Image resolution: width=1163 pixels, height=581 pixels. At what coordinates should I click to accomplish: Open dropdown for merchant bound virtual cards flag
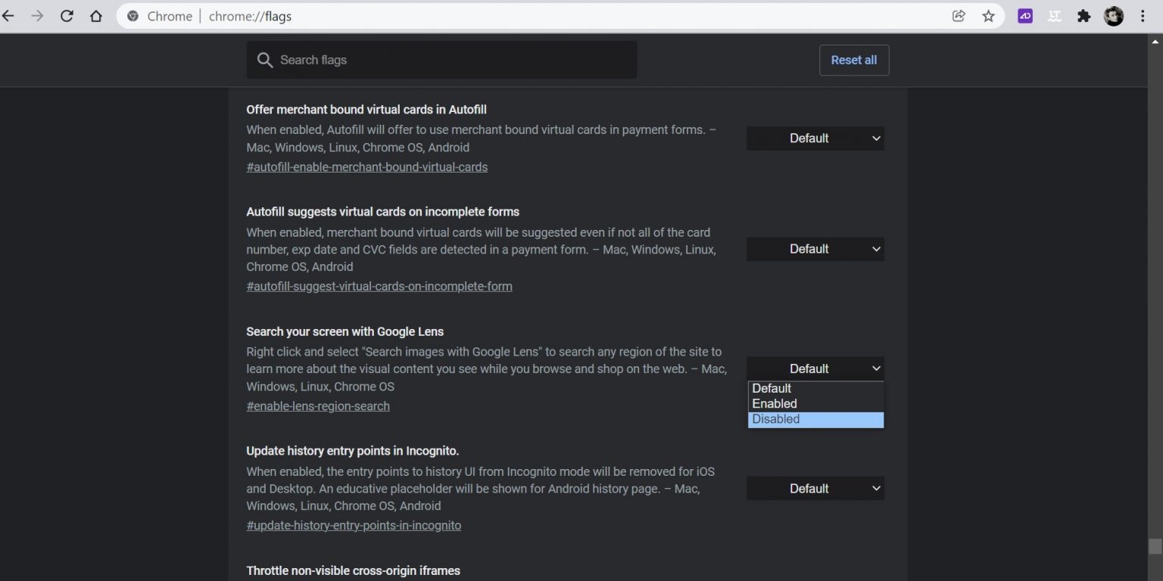pyautogui.click(x=815, y=138)
